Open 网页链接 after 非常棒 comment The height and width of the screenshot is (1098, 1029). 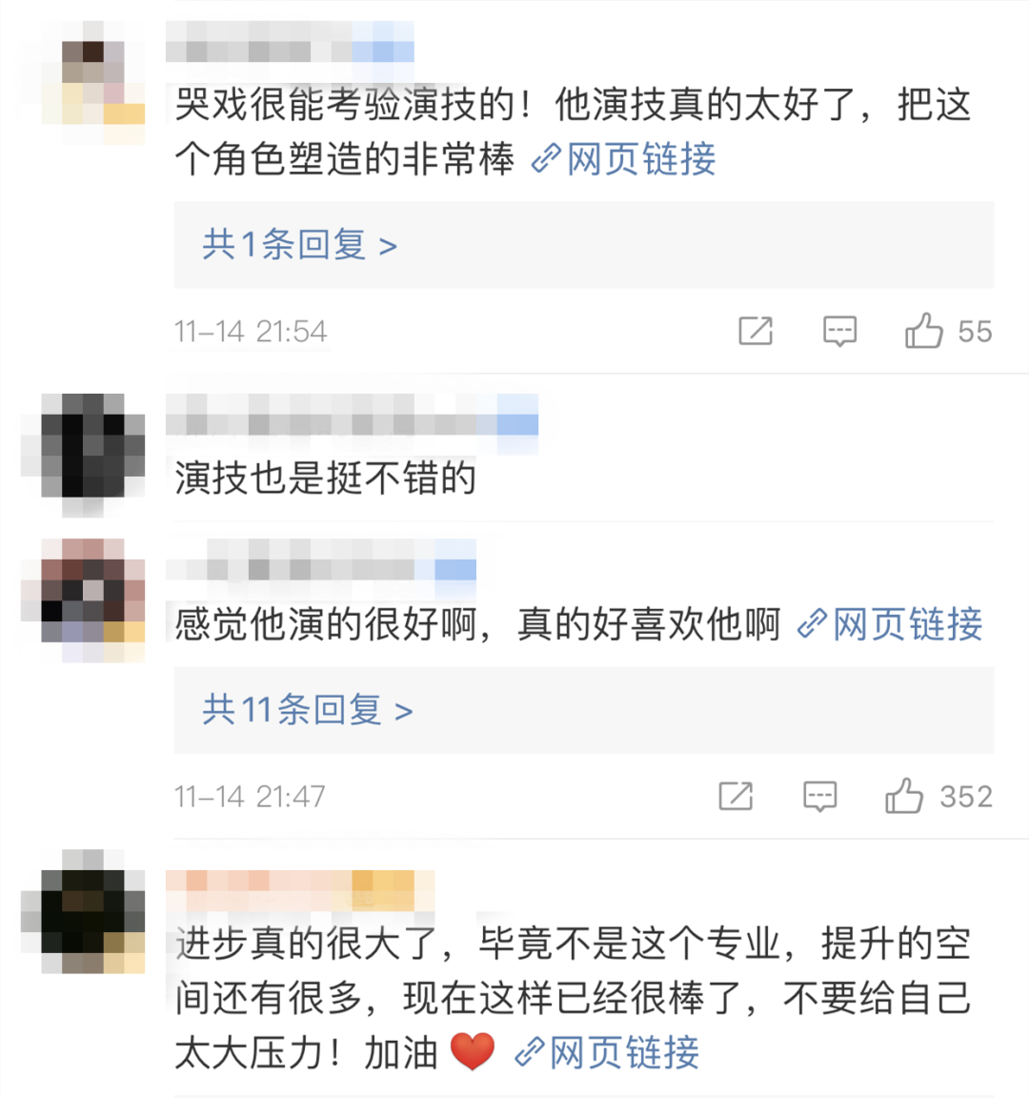pyautogui.click(x=641, y=159)
